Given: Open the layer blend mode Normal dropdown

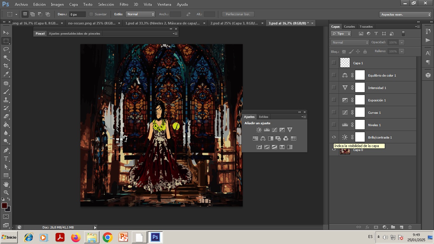Looking at the screenshot, I should point(350,43).
